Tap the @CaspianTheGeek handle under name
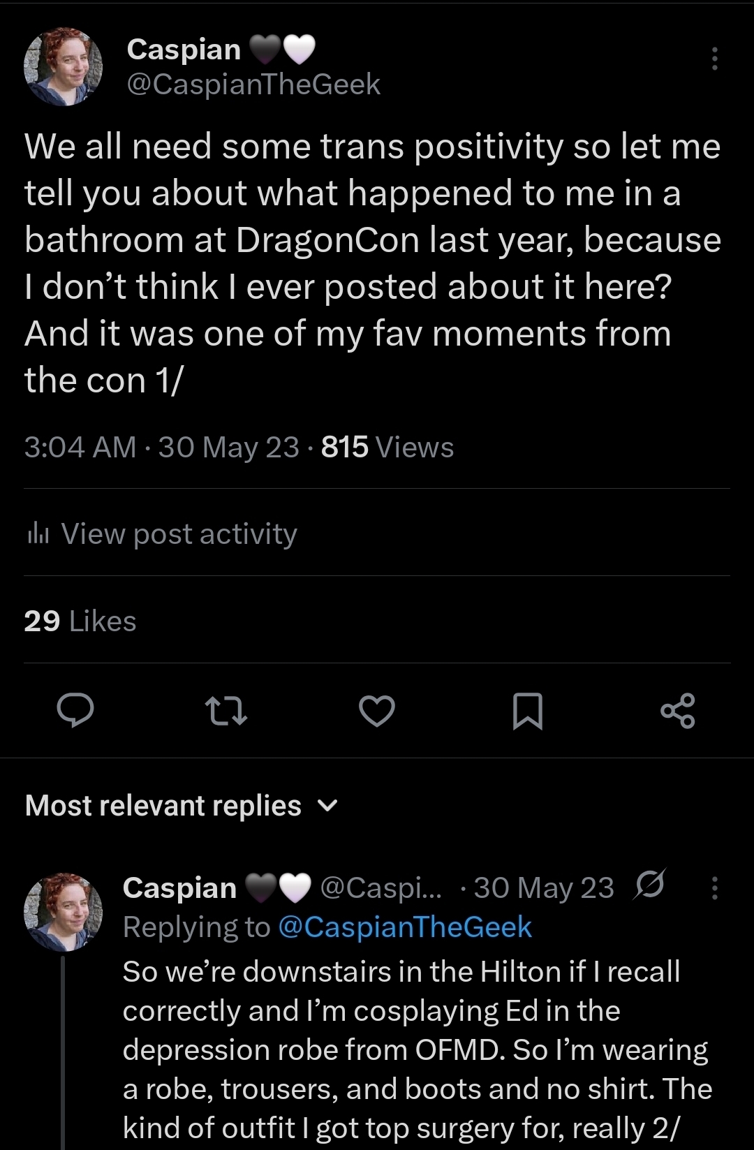 coord(253,84)
